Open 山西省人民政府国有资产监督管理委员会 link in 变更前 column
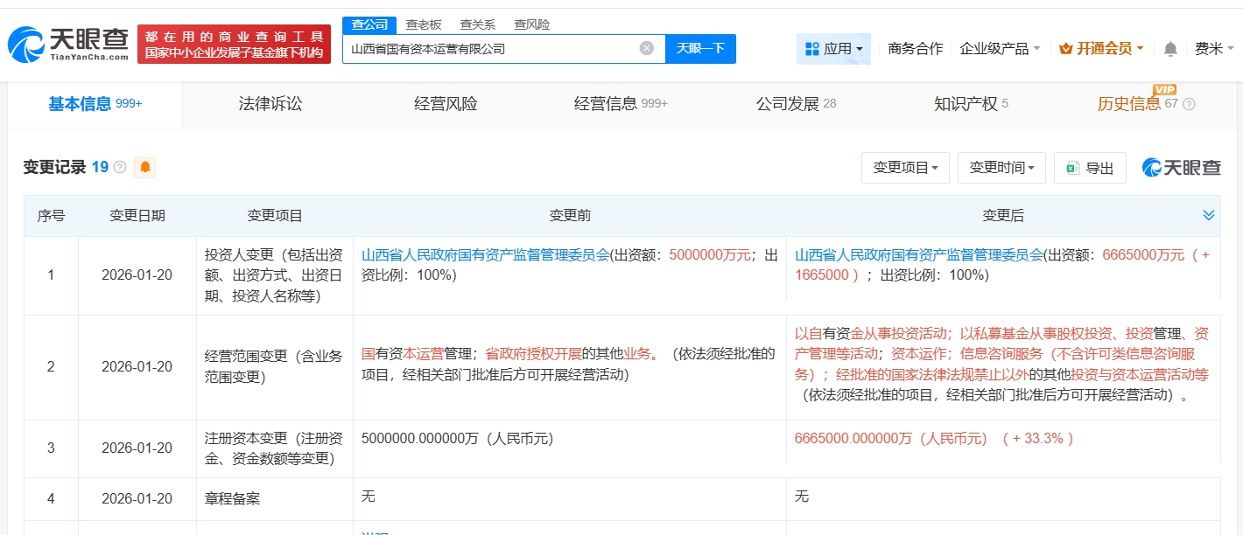Viewport: 1243px width, 535px height. point(485,255)
